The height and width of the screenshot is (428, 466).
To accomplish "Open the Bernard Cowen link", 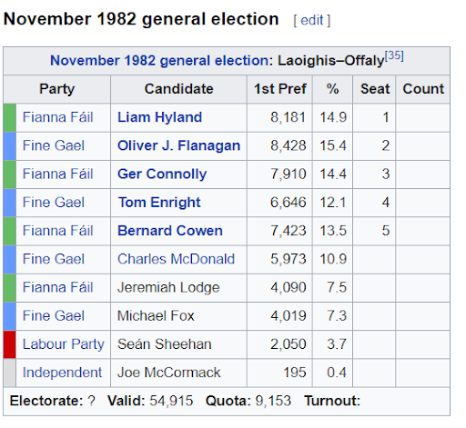I will [170, 231].
